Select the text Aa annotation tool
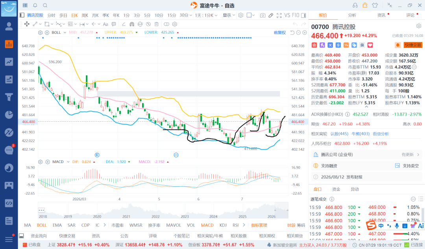 (x=105, y=24)
